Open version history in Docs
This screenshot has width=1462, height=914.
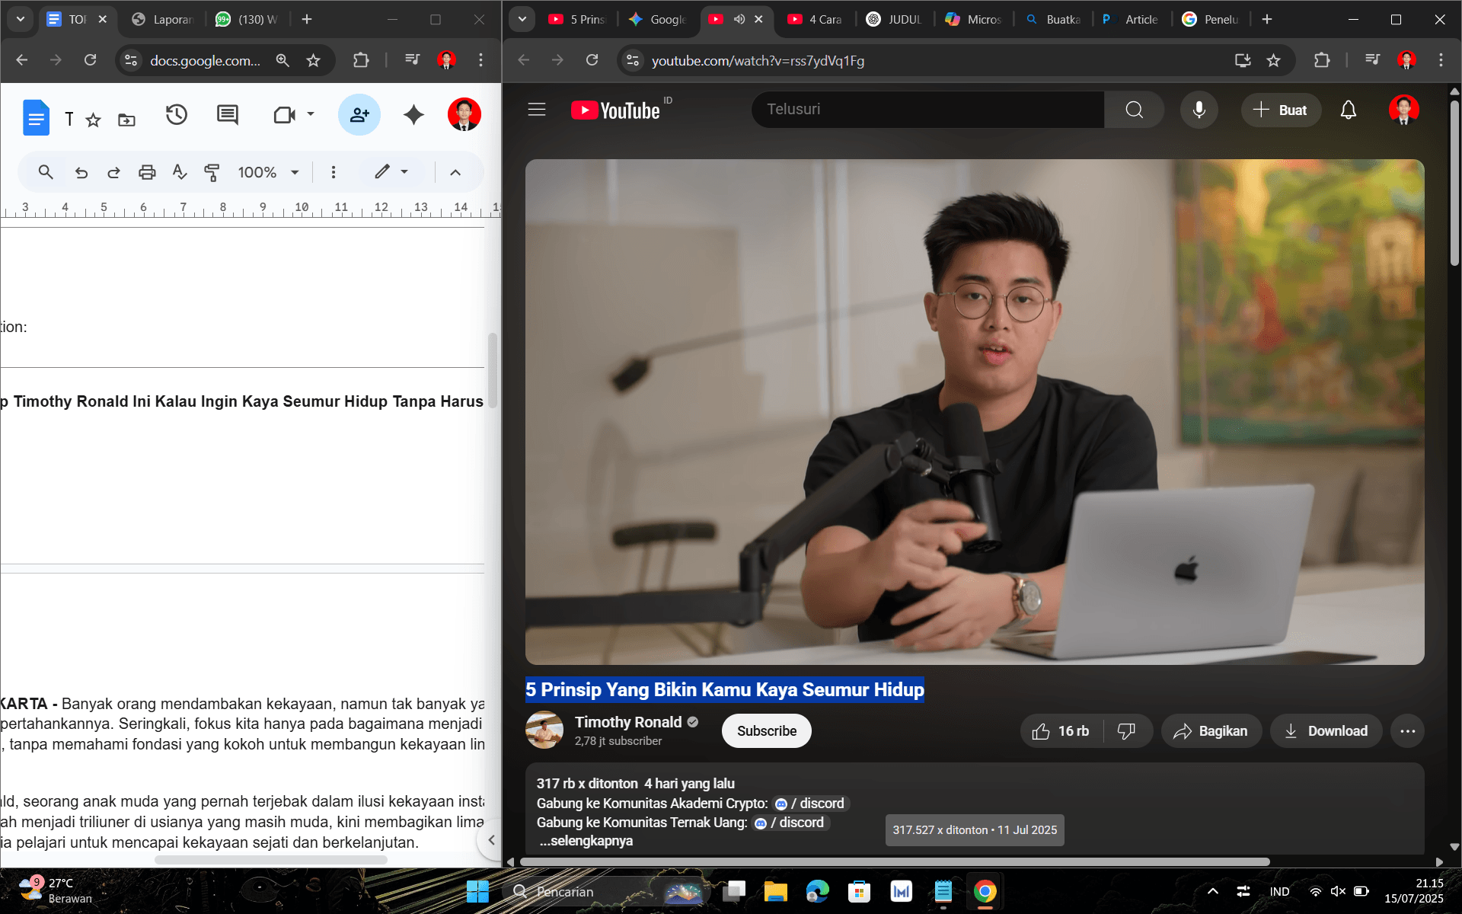point(177,115)
